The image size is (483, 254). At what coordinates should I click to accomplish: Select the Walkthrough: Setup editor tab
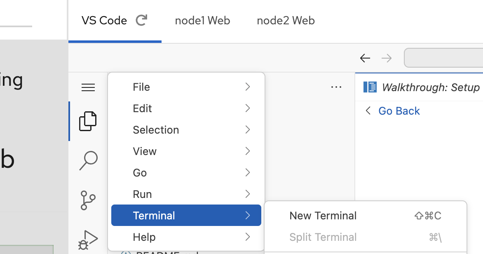click(419, 87)
